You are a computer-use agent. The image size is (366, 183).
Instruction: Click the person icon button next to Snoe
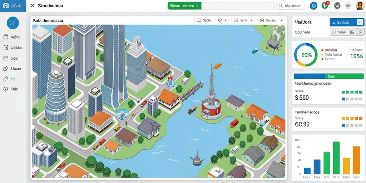[360, 32]
